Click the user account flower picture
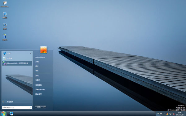The height and width of the screenshot is (116, 186). click(43, 50)
